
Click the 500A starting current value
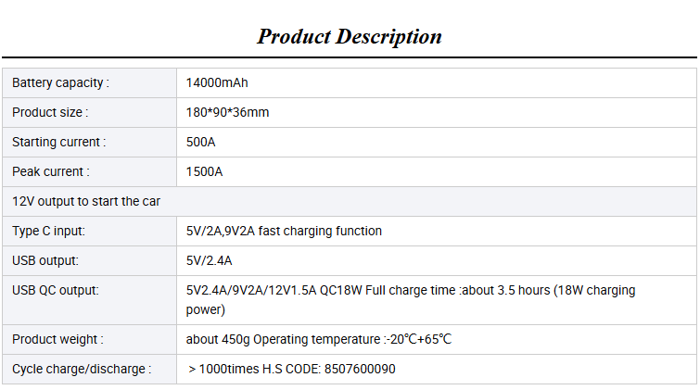[200, 143]
